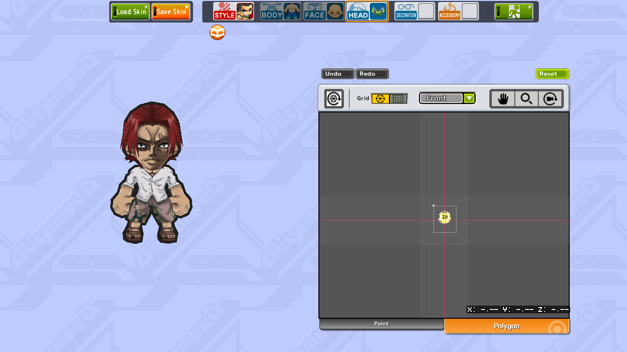This screenshot has width=627, height=352.
Task: Click the Save Skin button
Action: point(171,11)
